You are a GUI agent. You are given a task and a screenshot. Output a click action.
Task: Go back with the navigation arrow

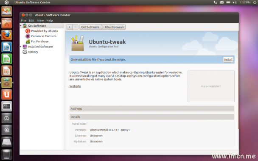(70, 27)
